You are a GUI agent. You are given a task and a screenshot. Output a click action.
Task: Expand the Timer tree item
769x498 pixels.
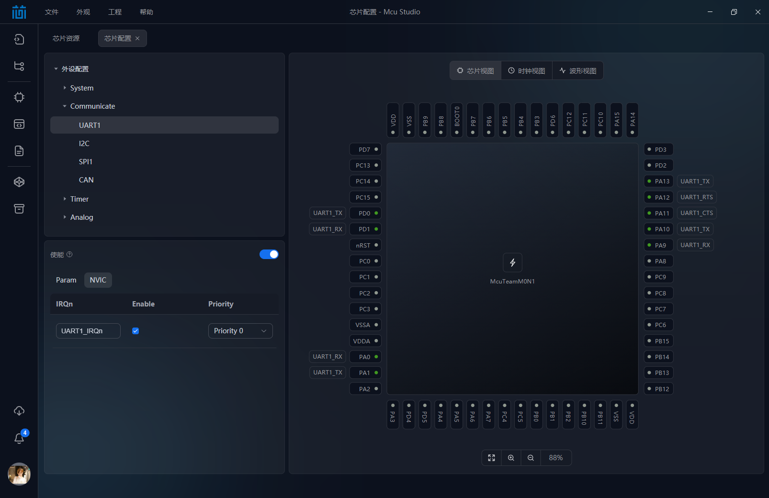[x=66, y=199]
